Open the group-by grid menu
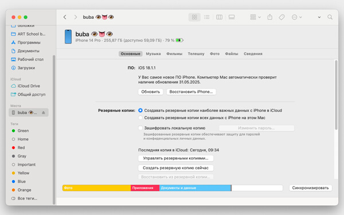344x215 pixels. [x=255, y=17]
